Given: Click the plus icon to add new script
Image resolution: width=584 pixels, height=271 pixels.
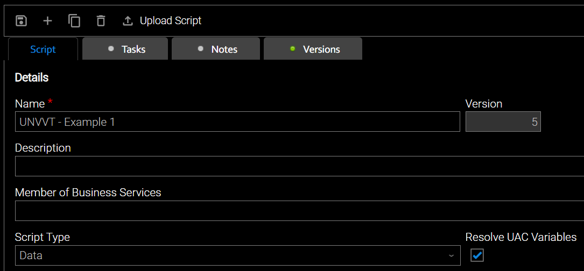Looking at the screenshot, I should click(x=48, y=21).
